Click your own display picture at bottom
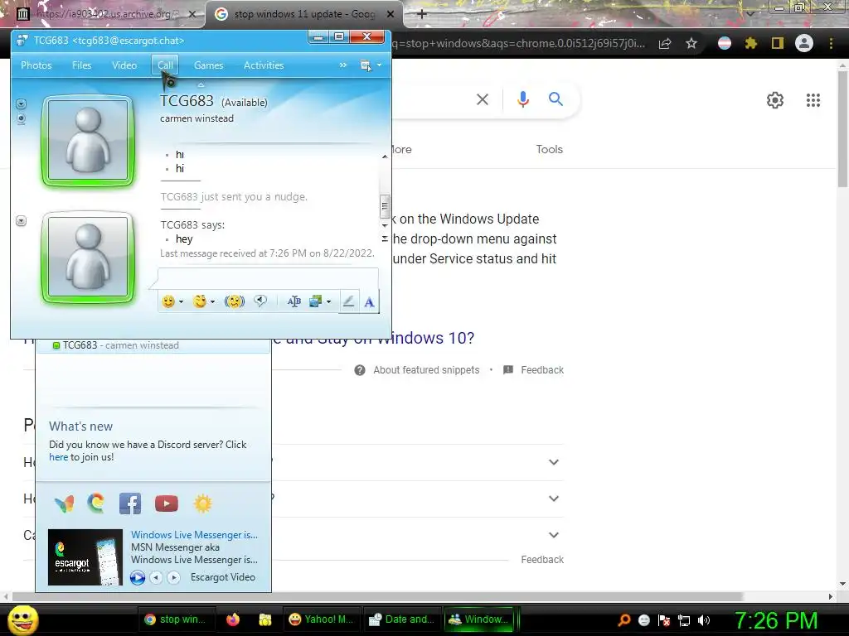The height and width of the screenshot is (636, 849). tap(88, 258)
